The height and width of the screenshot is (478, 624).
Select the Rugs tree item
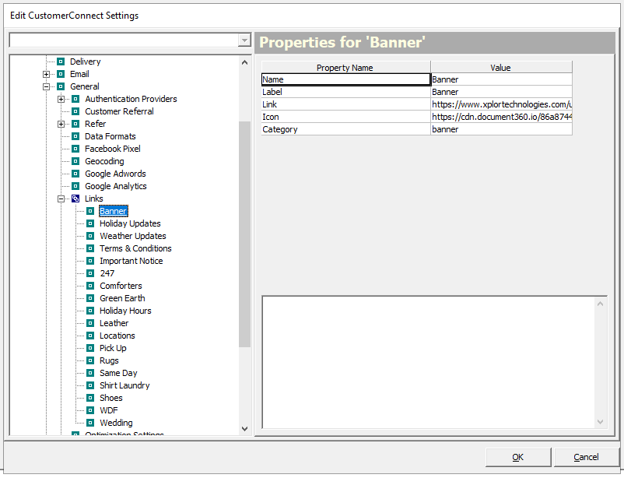click(109, 360)
